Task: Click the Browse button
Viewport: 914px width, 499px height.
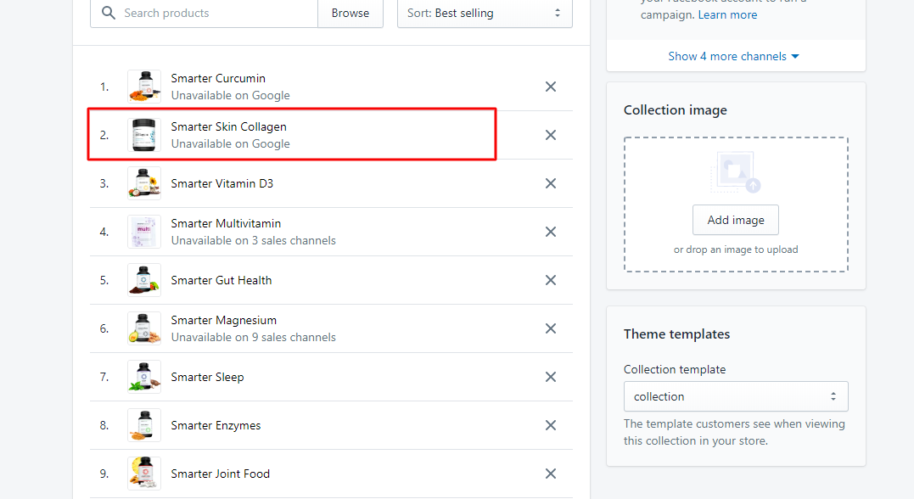Action: [x=350, y=13]
